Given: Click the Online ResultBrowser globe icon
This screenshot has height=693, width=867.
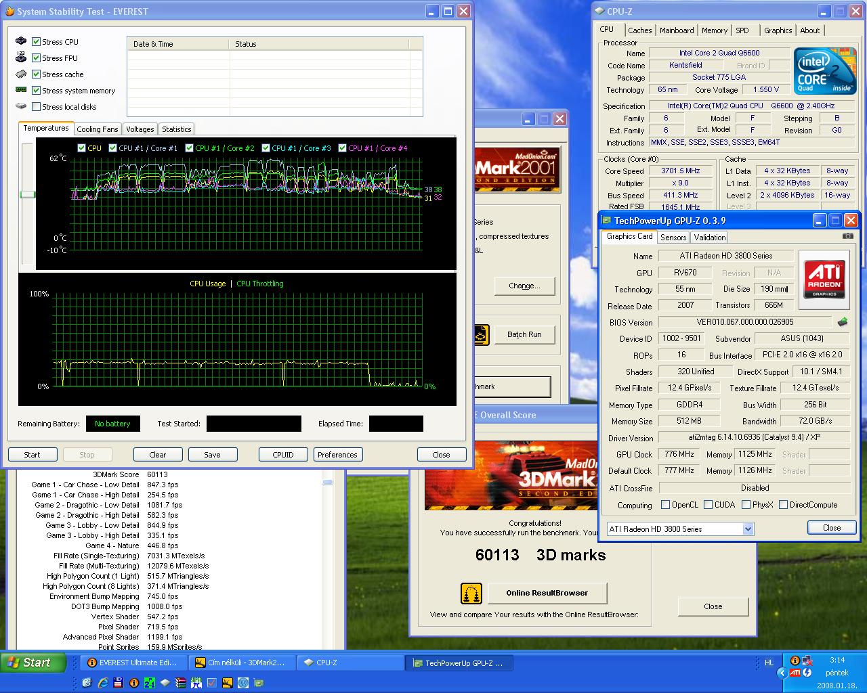Looking at the screenshot, I should [471, 594].
